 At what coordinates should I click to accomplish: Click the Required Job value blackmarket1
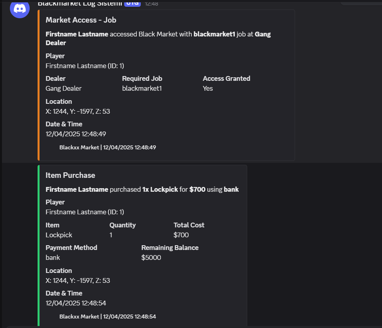click(x=142, y=88)
